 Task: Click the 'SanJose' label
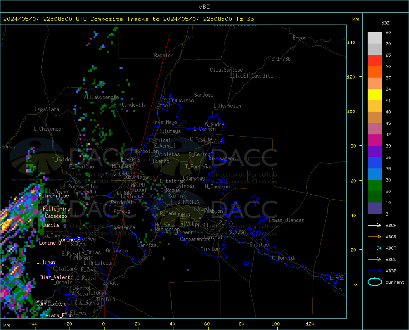coord(204,95)
